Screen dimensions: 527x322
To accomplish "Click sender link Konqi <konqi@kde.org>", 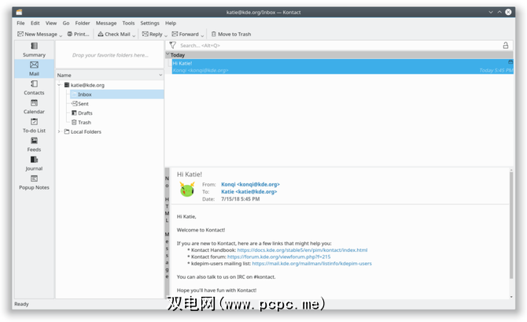I will point(250,184).
